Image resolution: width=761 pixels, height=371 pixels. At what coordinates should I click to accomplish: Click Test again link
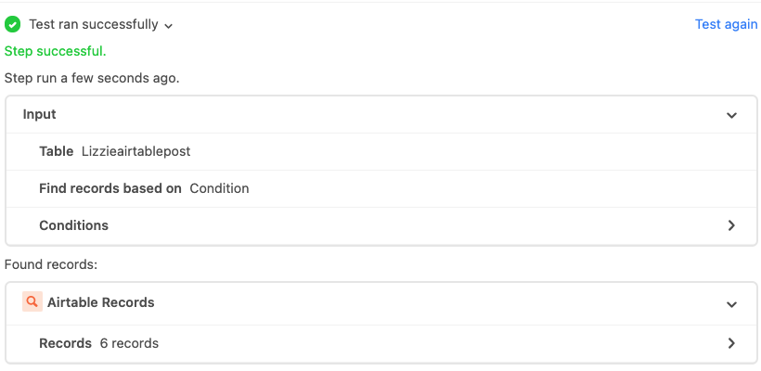click(726, 24)
